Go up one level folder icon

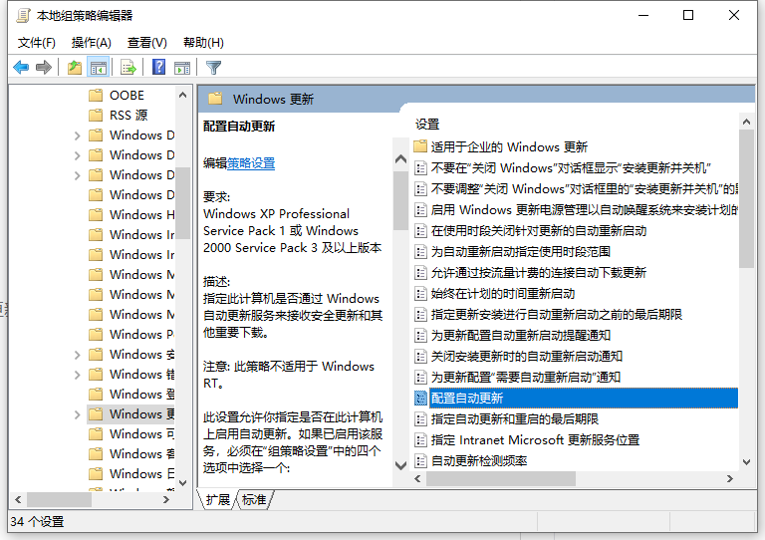[x=75, y=68]
